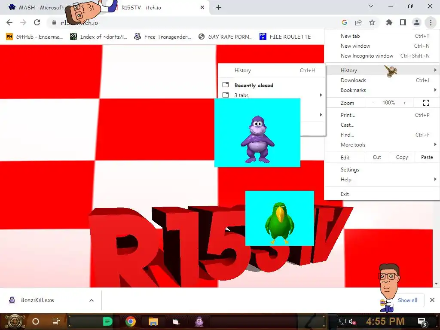Open Cortana circle on taskbar
The width and height of the screenshot is (440, 330).
36,321
